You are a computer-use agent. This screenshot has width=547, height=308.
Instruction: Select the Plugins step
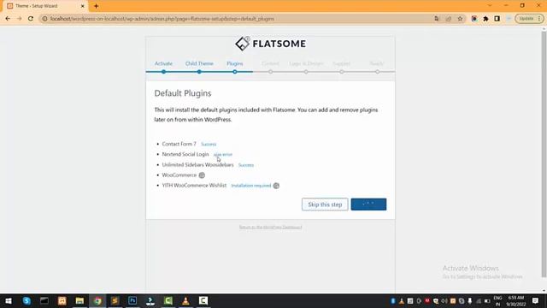pos(235,63)
